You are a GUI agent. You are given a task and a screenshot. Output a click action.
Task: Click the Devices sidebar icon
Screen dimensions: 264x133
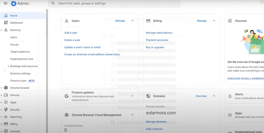pyautogui.click(x=6, y=95)
